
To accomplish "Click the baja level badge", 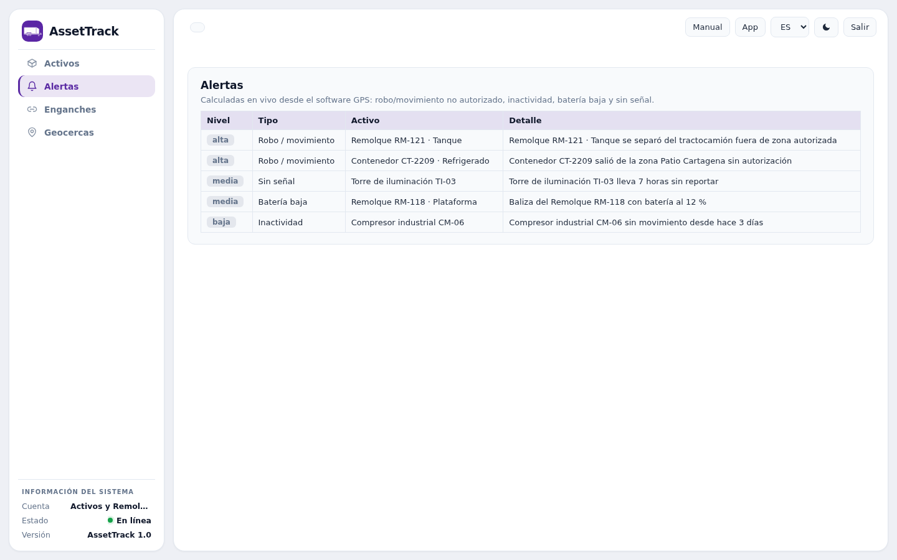I will tap(221, 222).
